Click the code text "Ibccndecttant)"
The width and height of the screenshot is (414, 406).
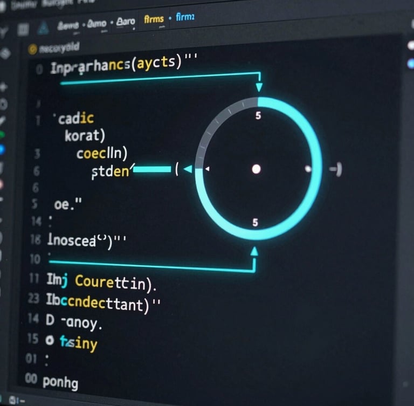(98, 302)
